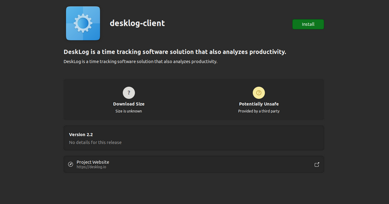The height and width of the screenshot is (204, 389).
Task: Select the Download Size tile
Action: [x=129, y=100]
